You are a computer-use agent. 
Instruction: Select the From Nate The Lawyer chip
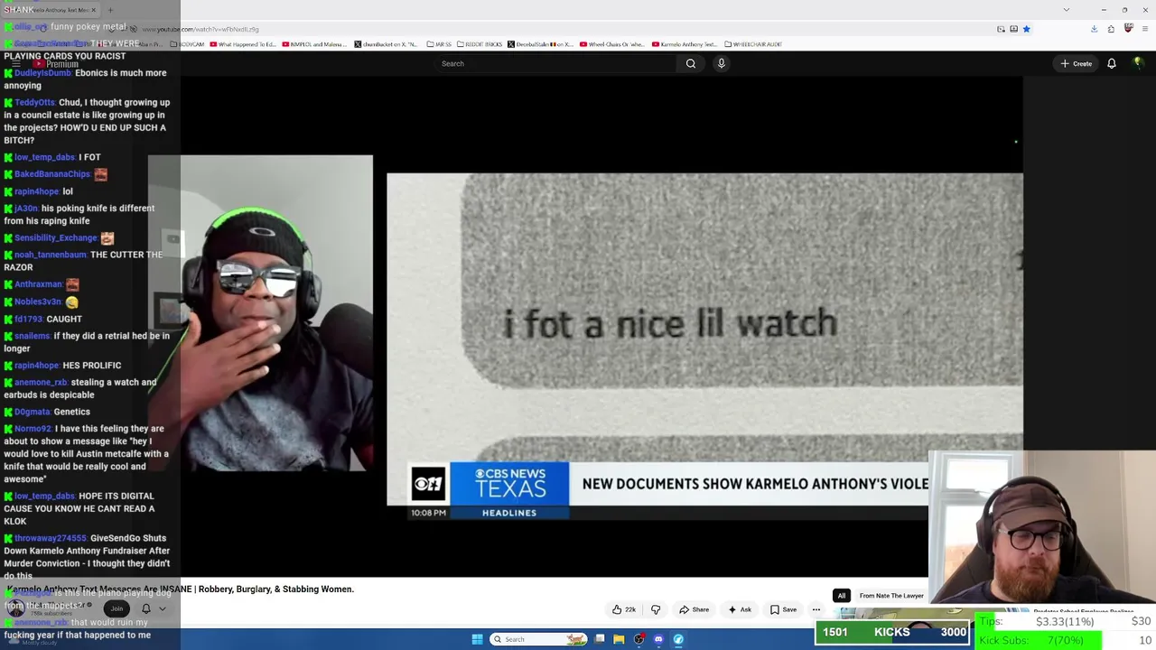click(891, 596)
